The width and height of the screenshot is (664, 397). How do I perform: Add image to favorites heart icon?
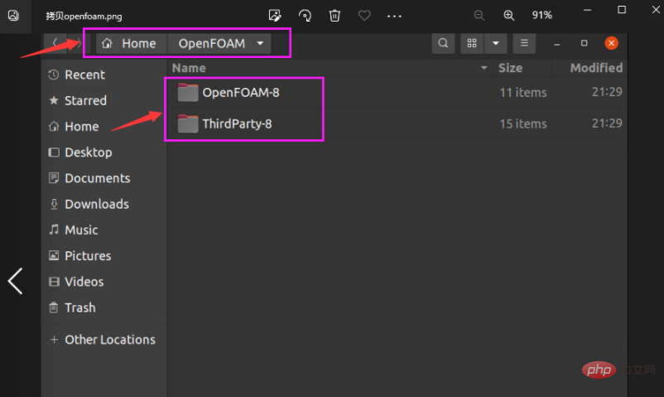click(364, 16)
